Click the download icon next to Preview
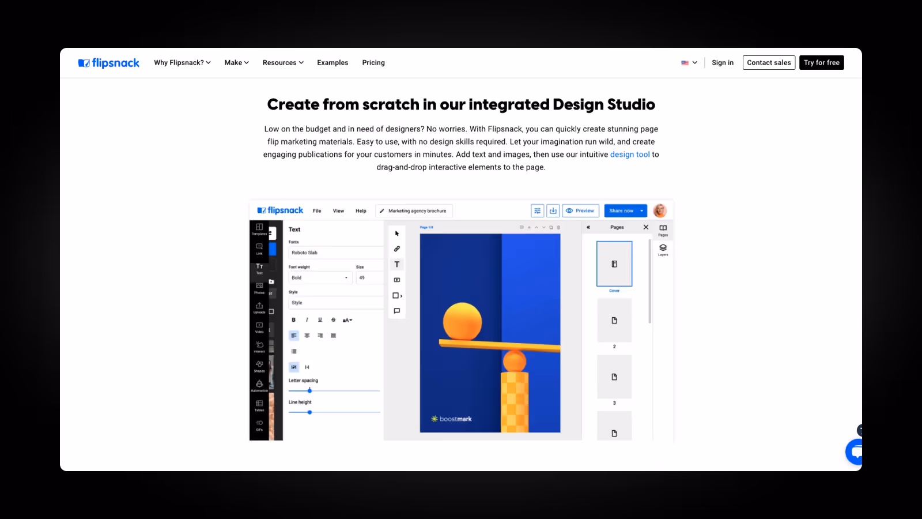 pyautogui.click(x=553, y=211)
